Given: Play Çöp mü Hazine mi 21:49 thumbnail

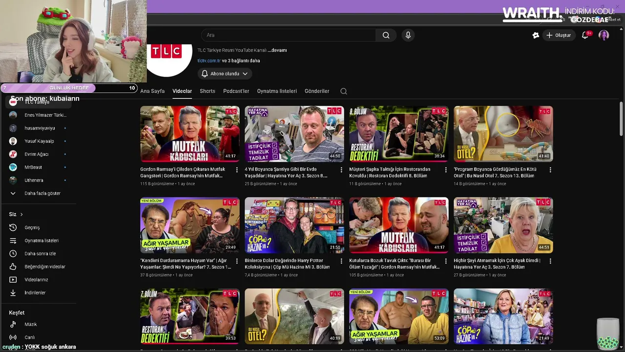Looking at the screenshot, I should click(x=503, y=316).
